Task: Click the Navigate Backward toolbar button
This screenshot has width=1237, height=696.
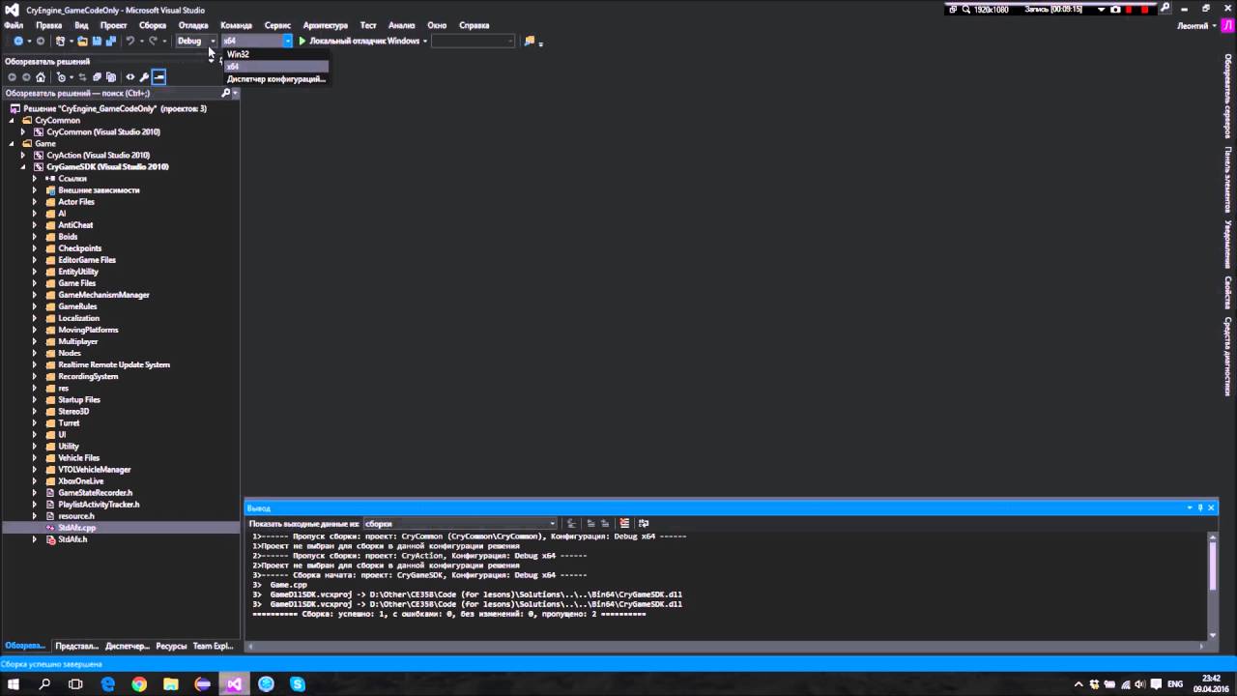Action: pos(18,42)
